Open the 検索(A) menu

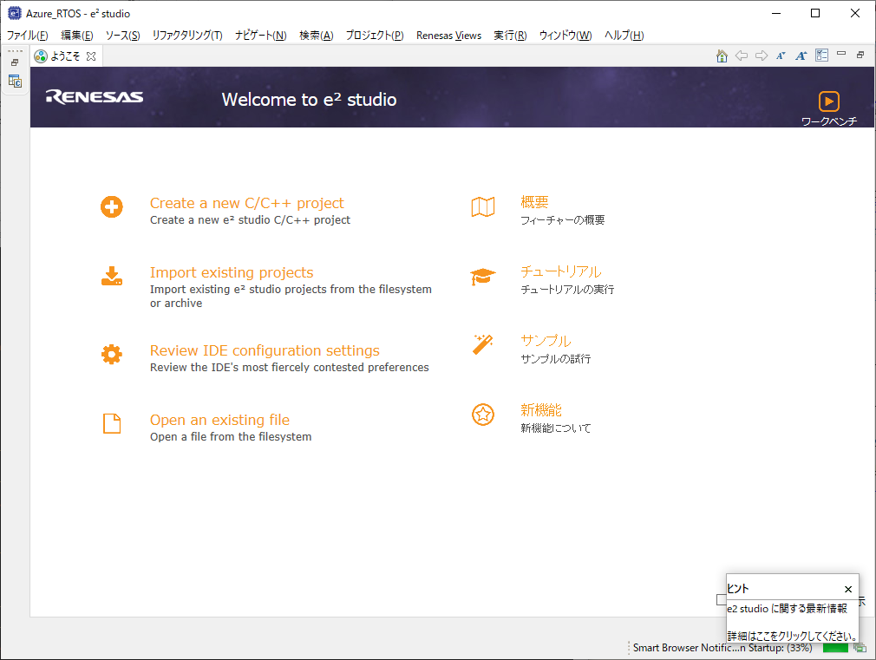pos(317,36)
